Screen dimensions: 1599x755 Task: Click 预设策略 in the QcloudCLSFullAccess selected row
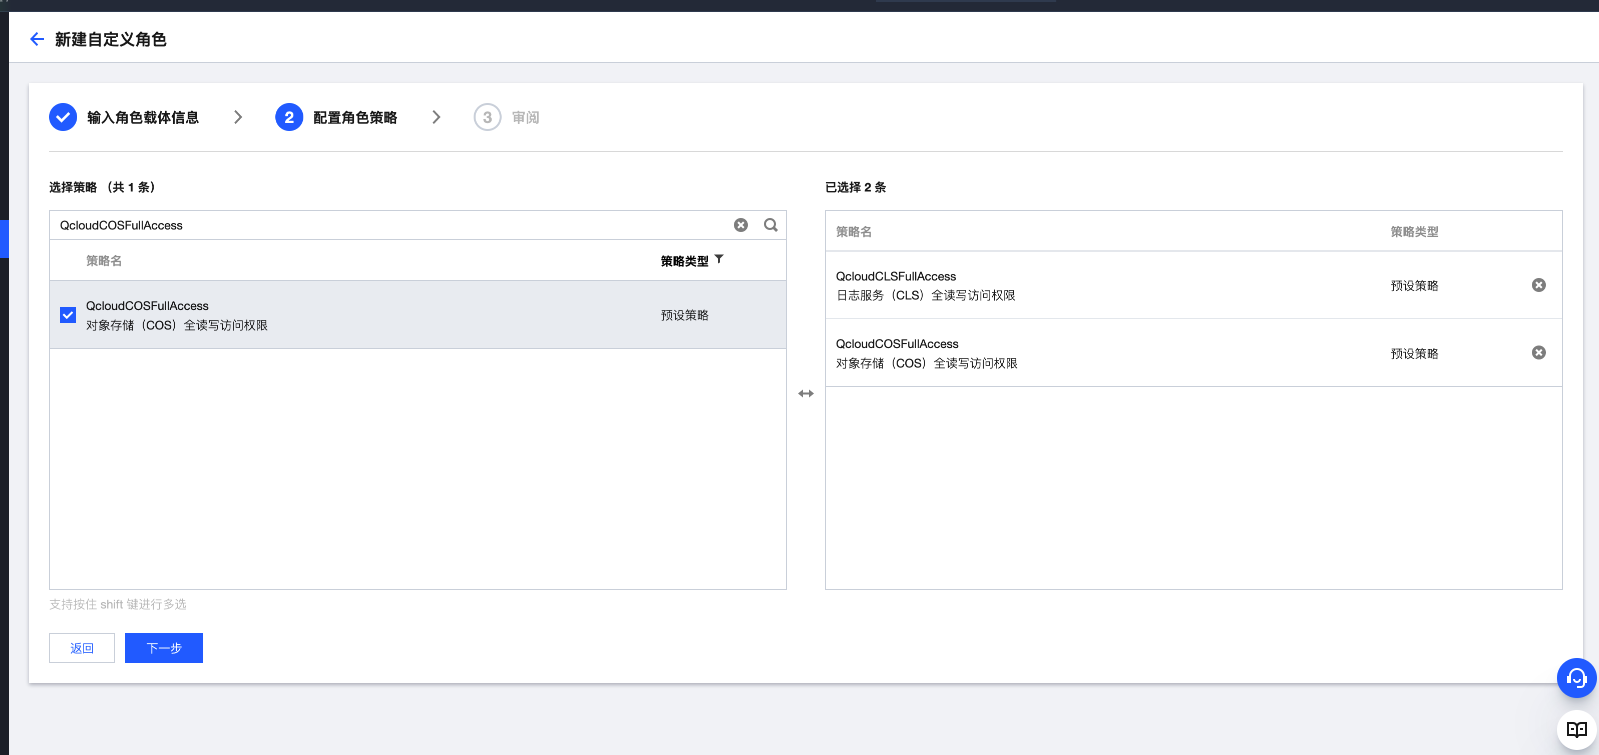(1414, 286)
